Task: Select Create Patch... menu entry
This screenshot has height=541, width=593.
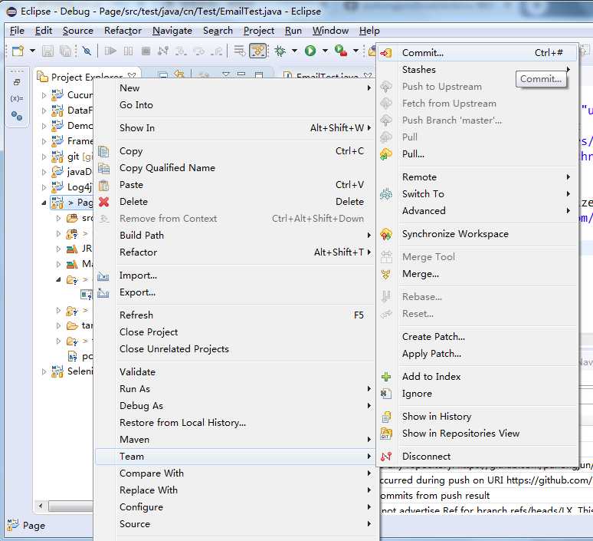Action: [477, 337]
